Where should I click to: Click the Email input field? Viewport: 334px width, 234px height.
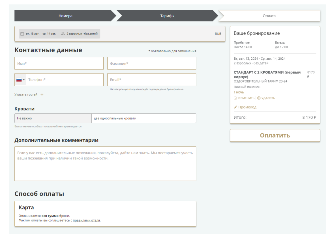pos(151,80)
